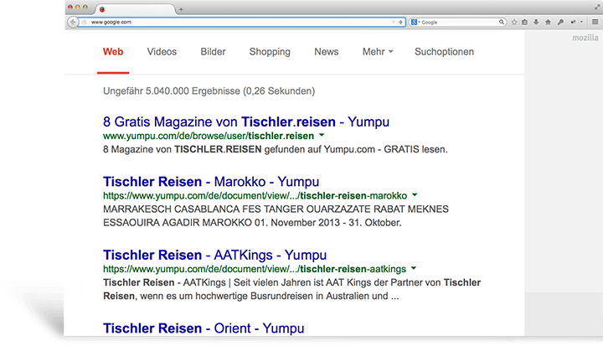Select the Web search tab

pos(113,52)
